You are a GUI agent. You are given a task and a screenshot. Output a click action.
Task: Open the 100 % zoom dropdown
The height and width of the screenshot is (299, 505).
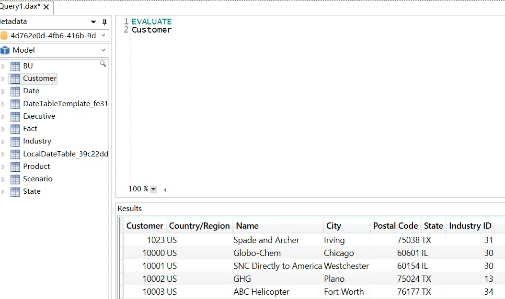point(154,189)
